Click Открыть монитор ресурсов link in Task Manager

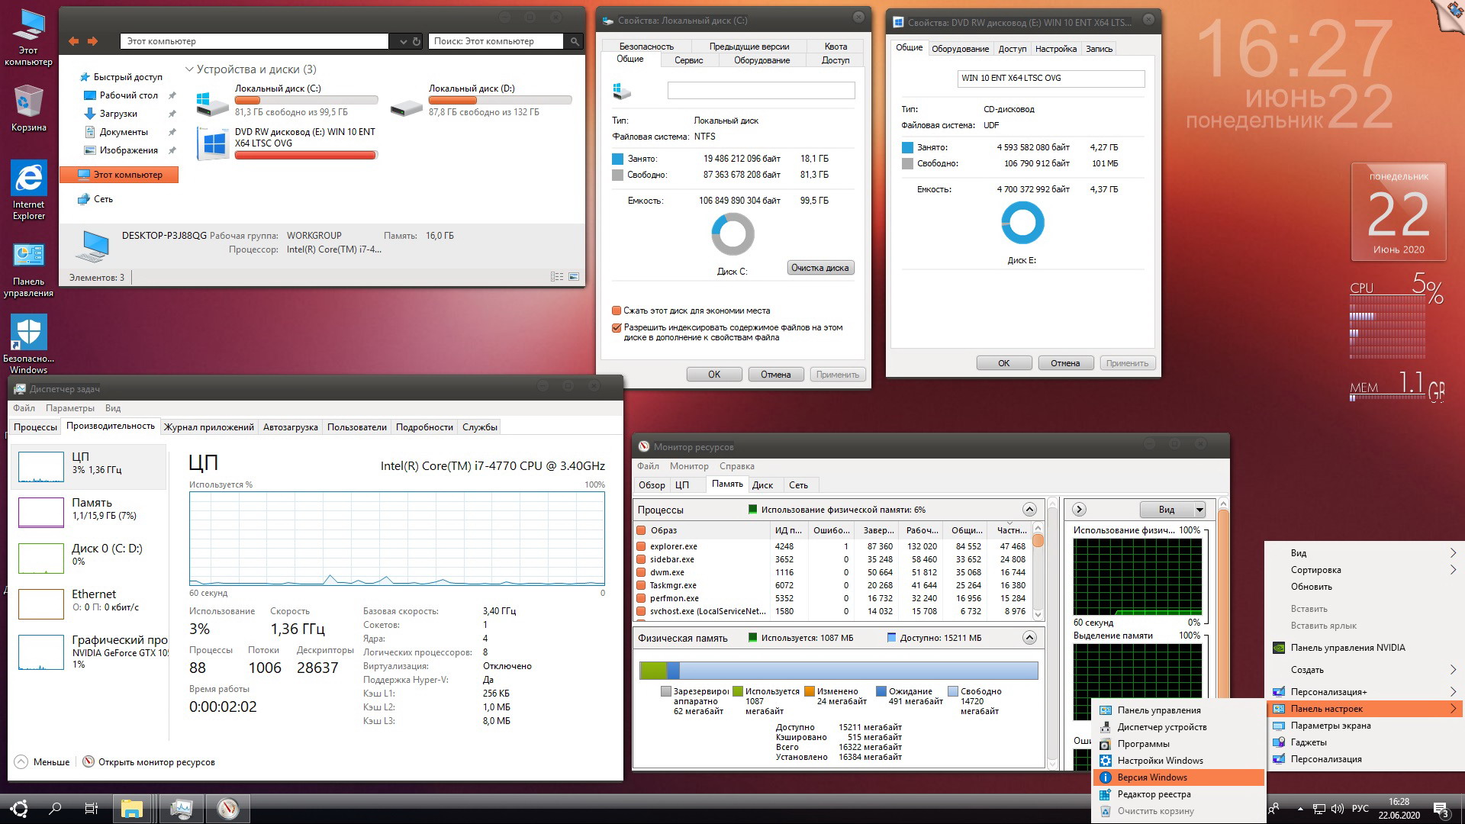[155, 763]
